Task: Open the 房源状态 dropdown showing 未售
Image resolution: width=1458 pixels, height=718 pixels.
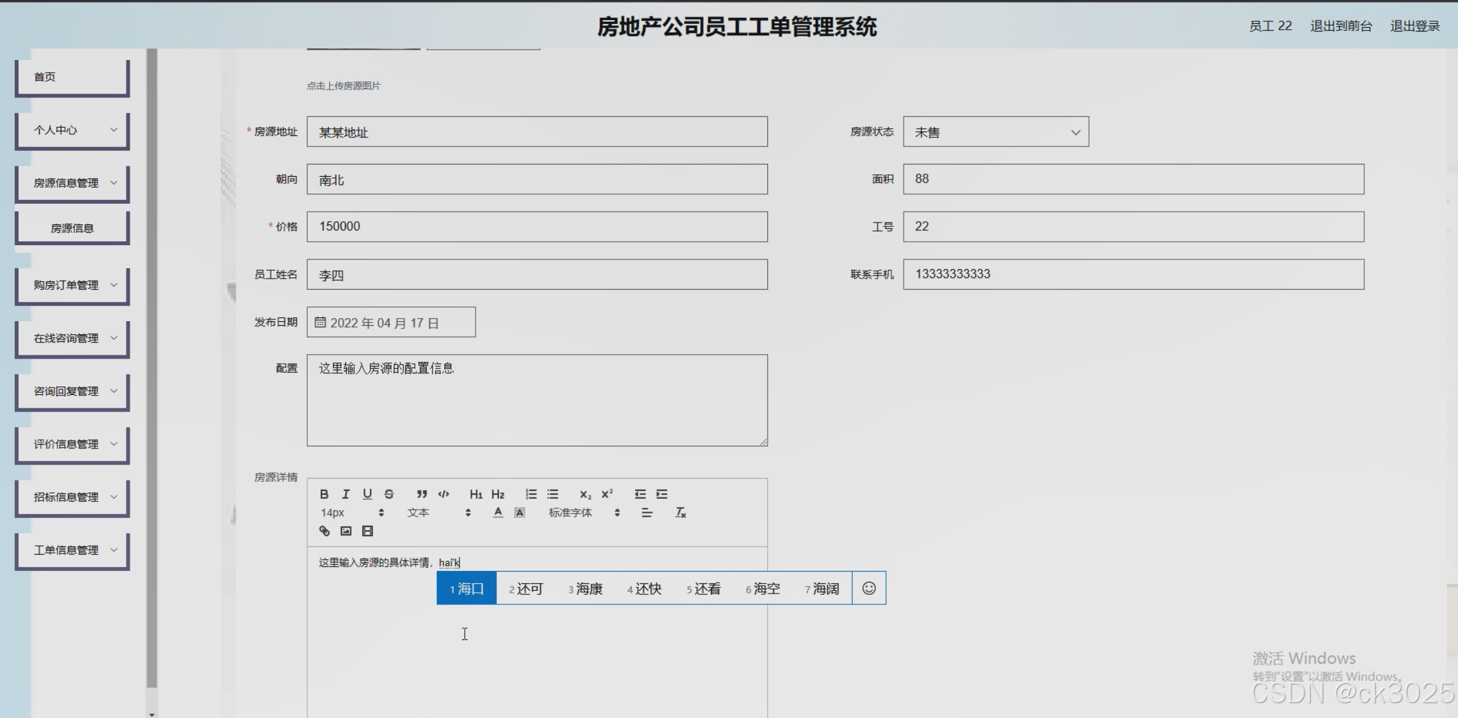Action: point(995,132)
